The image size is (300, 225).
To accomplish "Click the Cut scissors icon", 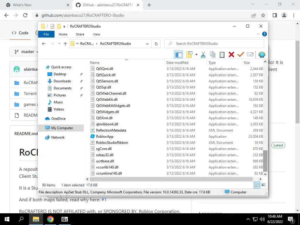I will click(203, 55).
